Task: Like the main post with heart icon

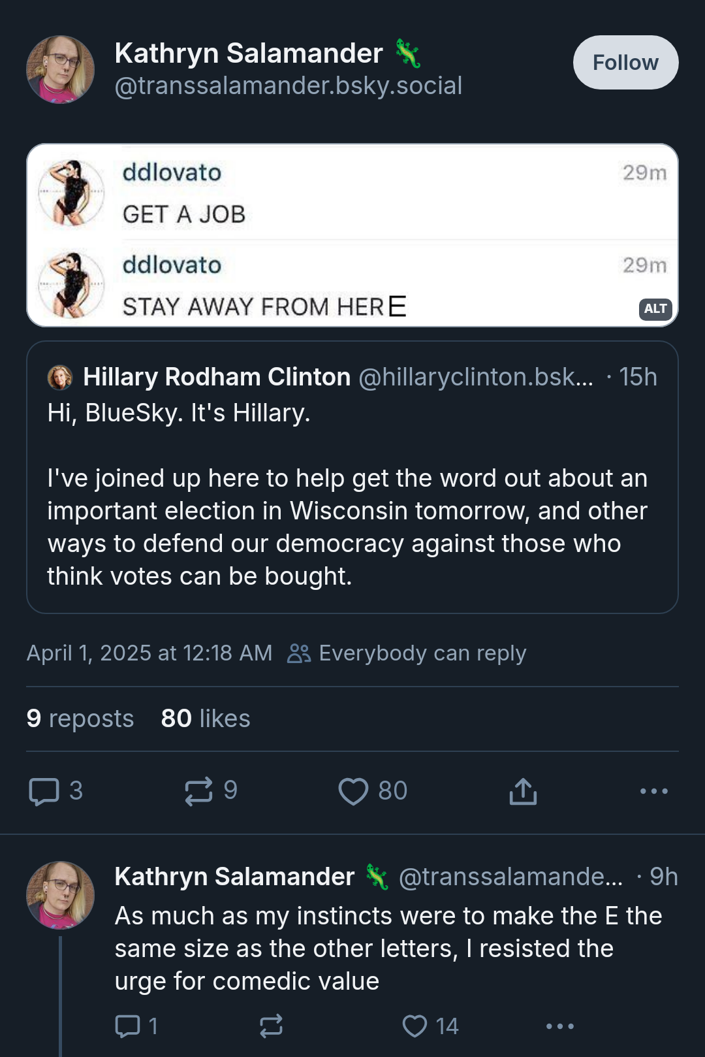Action: [x=353, y=791]
